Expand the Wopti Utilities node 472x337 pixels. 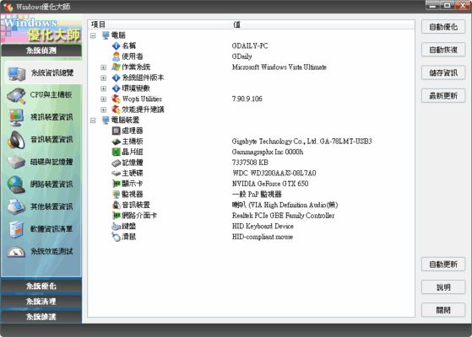104,99
